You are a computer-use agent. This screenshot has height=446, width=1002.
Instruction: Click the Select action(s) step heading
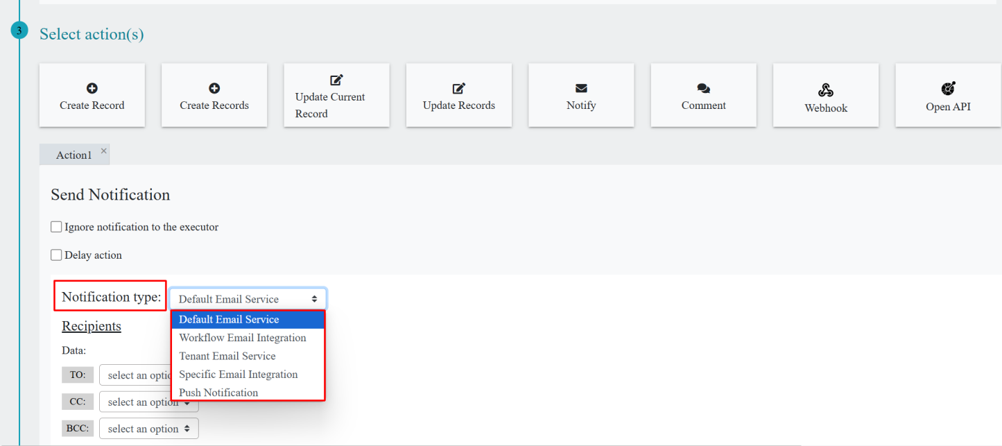92,34
